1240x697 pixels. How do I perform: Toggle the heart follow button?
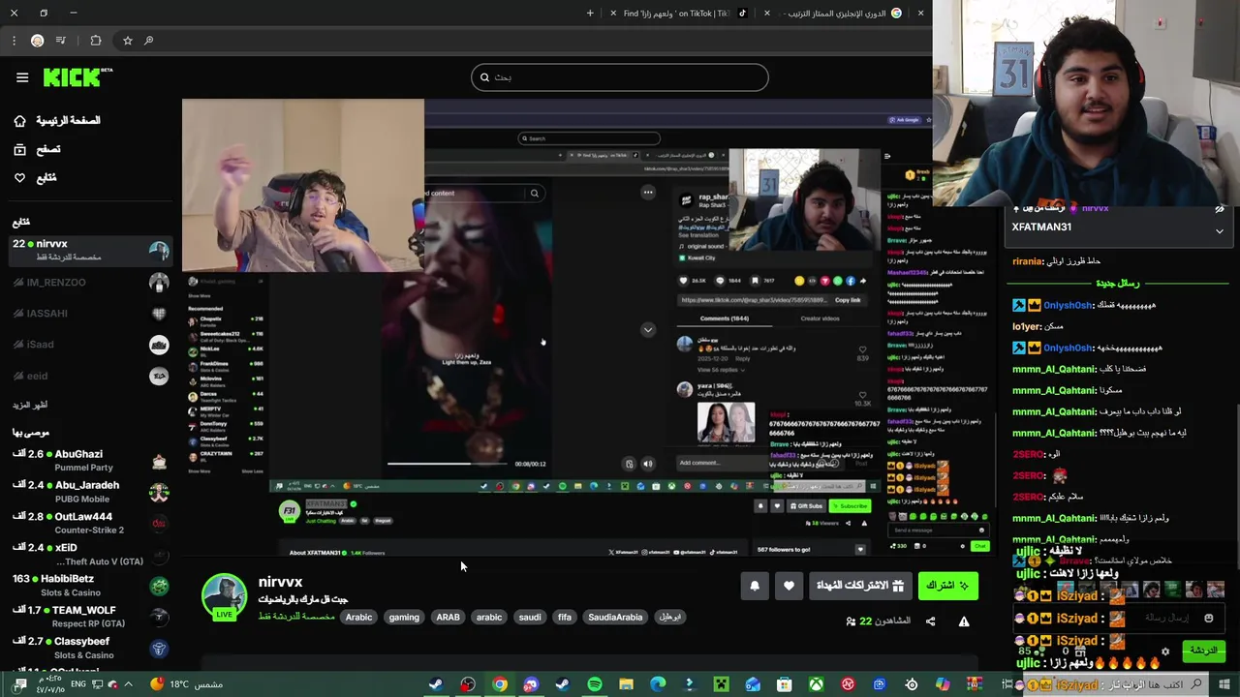789,586
